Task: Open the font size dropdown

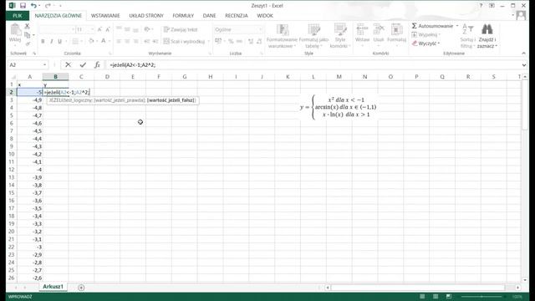Action: coord(92,30)
